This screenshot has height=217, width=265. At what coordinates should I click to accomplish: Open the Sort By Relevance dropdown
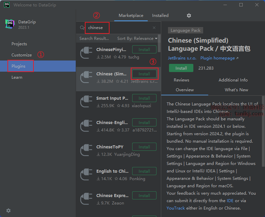pos(137,39)
